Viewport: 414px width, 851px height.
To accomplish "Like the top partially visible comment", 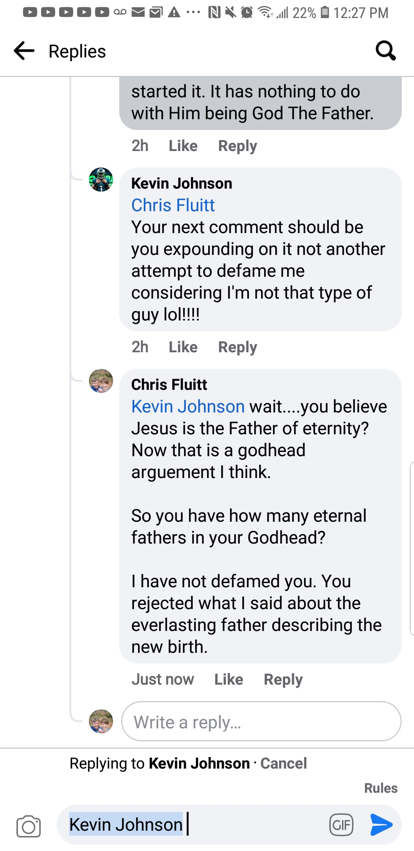I will [183, 146].
